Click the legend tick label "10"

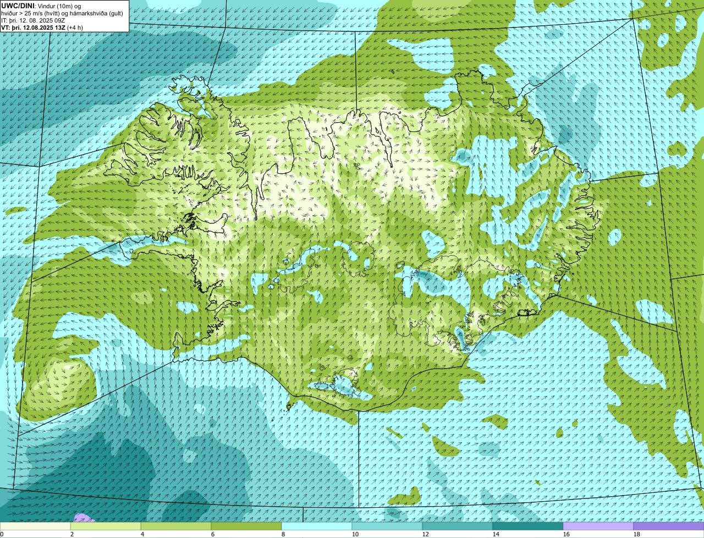click(x=355, y=534)
